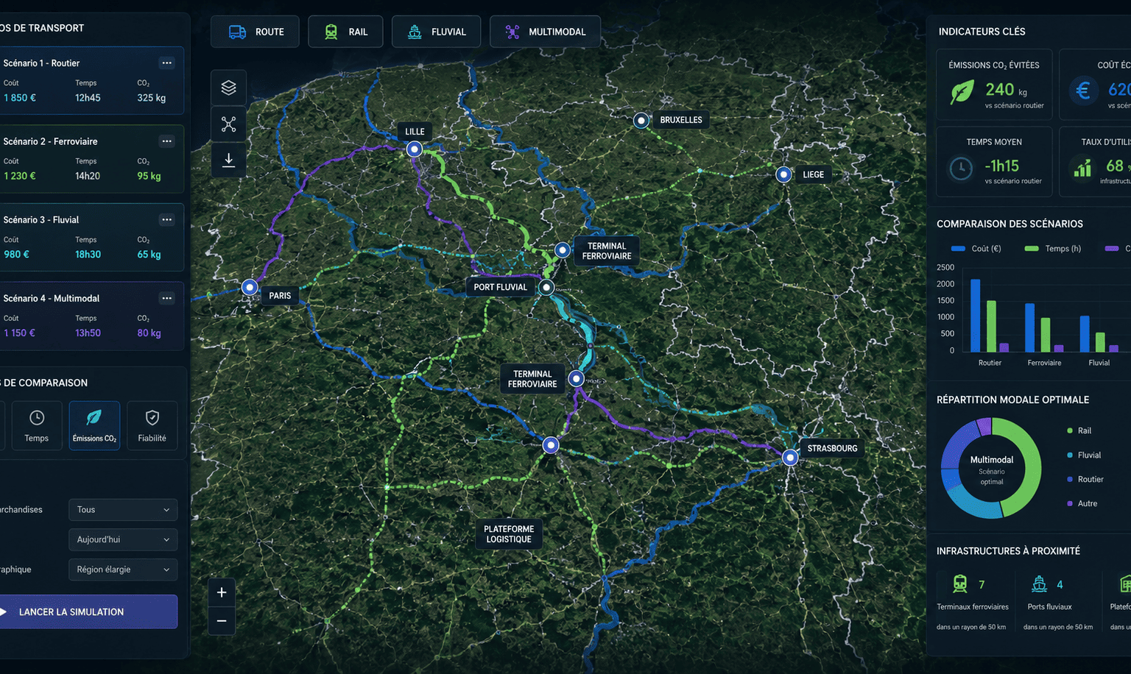
Task: Select the Terminal Ferroviaire marker adjacent to Port Fluvial
Action: (563, 250)
